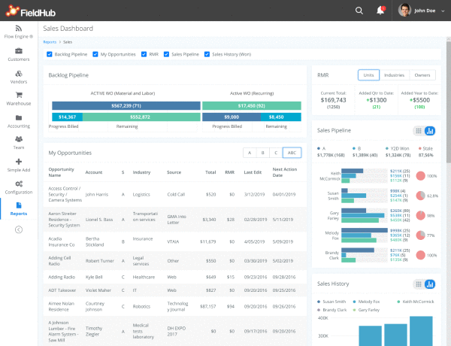Click the Reports breadcrumb link
The height and width of the screenshot is (346, 451).
point(50,42)
